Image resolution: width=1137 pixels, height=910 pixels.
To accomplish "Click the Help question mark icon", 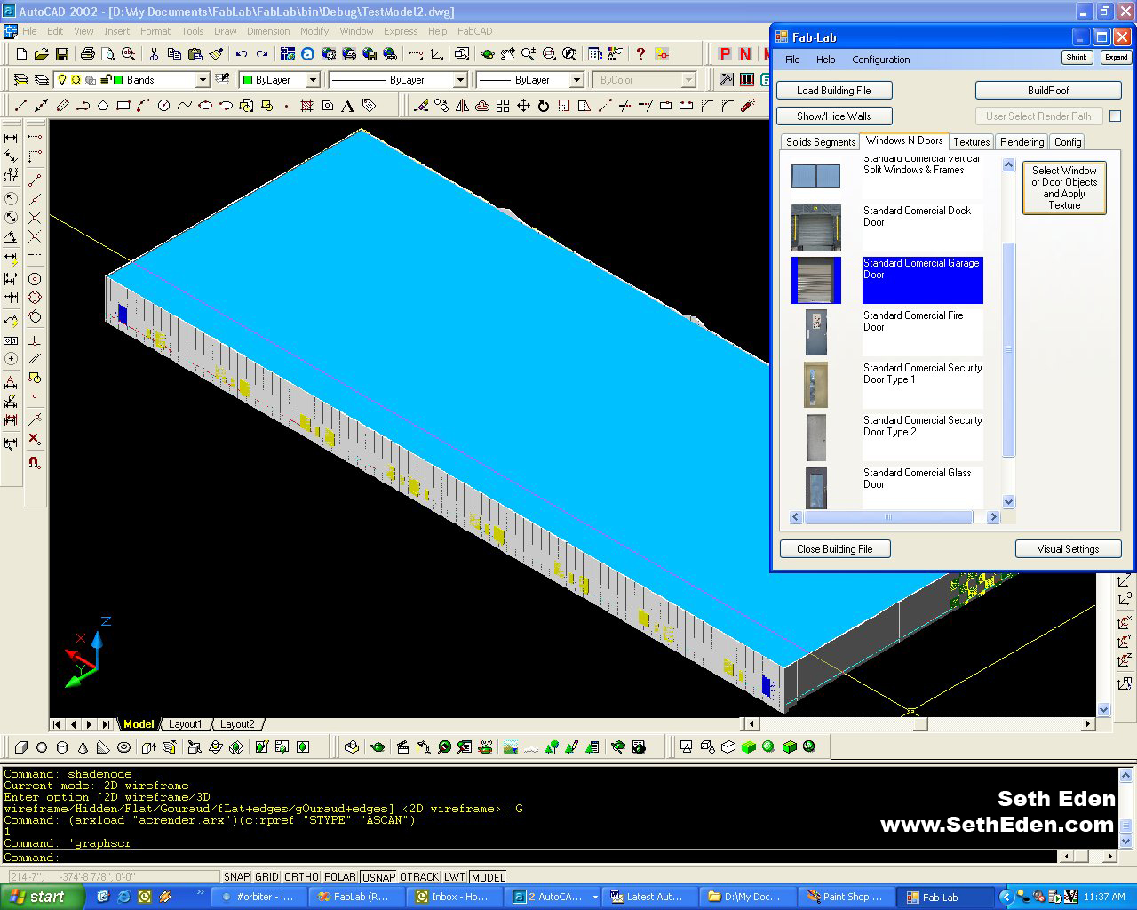I will click(640, 54).
